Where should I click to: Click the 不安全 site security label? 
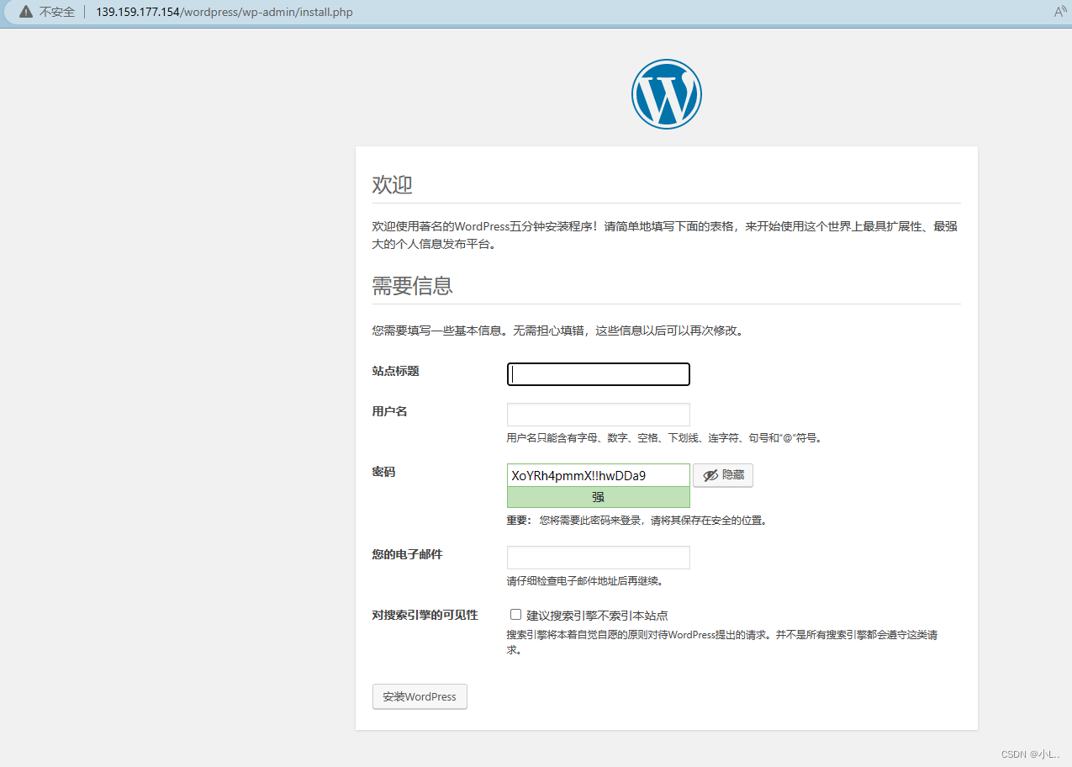(x=57, y=12)
